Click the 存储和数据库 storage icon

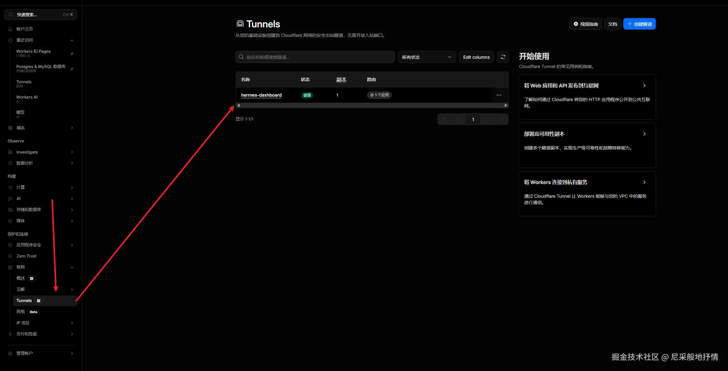pyautogui.click(x=10, y=210)
